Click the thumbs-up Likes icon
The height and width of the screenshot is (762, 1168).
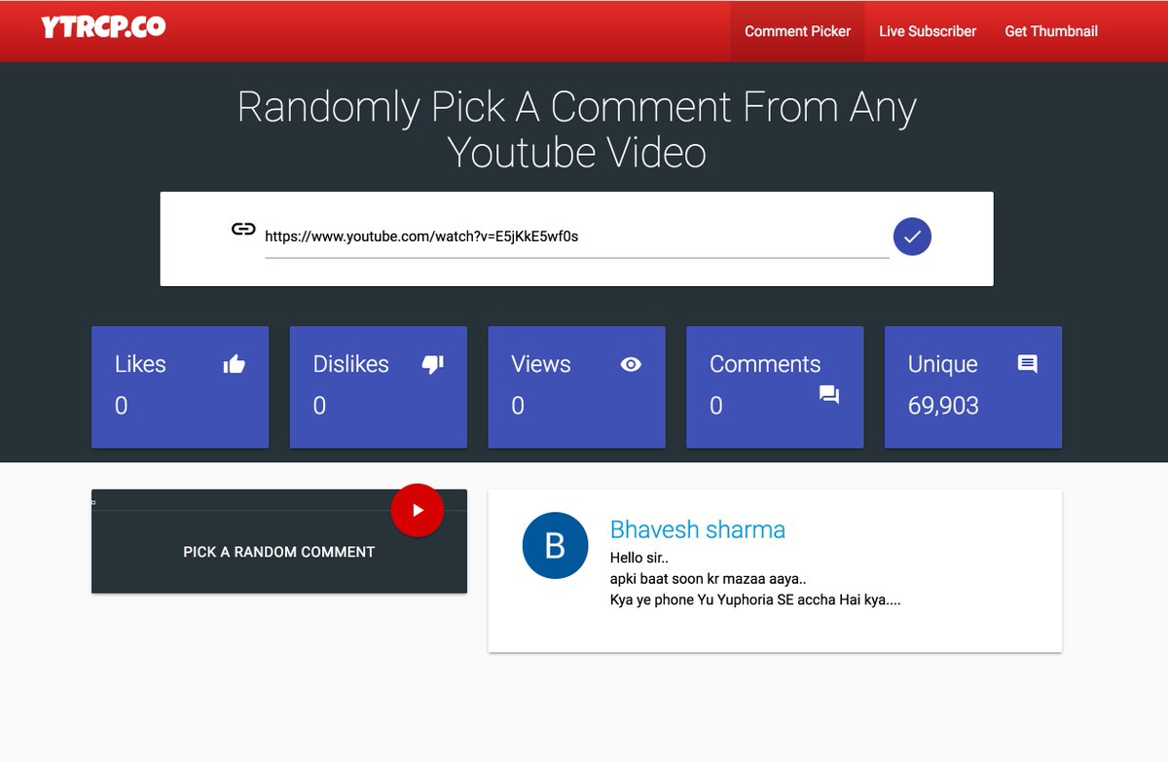pos(235,364)
